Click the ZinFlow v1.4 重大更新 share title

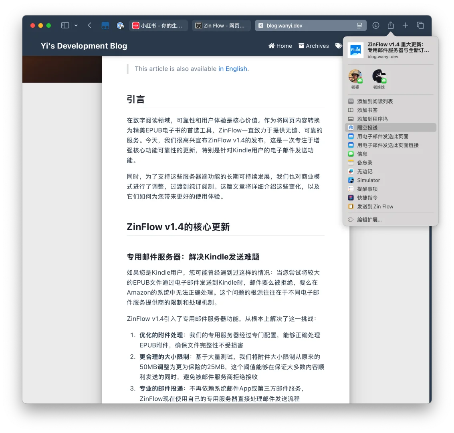click(x=398, y=47)
